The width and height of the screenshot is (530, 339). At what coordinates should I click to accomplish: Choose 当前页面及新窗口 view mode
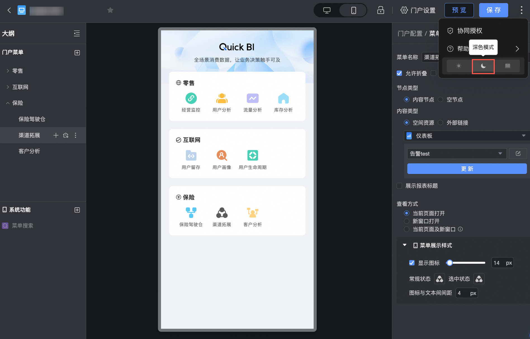(407, 229)
